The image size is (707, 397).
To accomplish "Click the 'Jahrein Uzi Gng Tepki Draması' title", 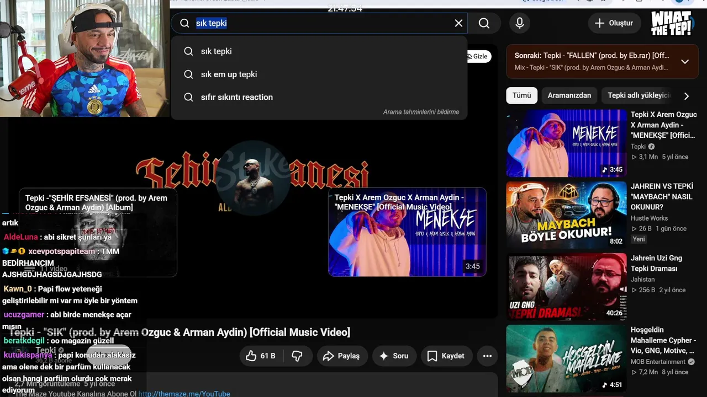I will pos(656,263).
